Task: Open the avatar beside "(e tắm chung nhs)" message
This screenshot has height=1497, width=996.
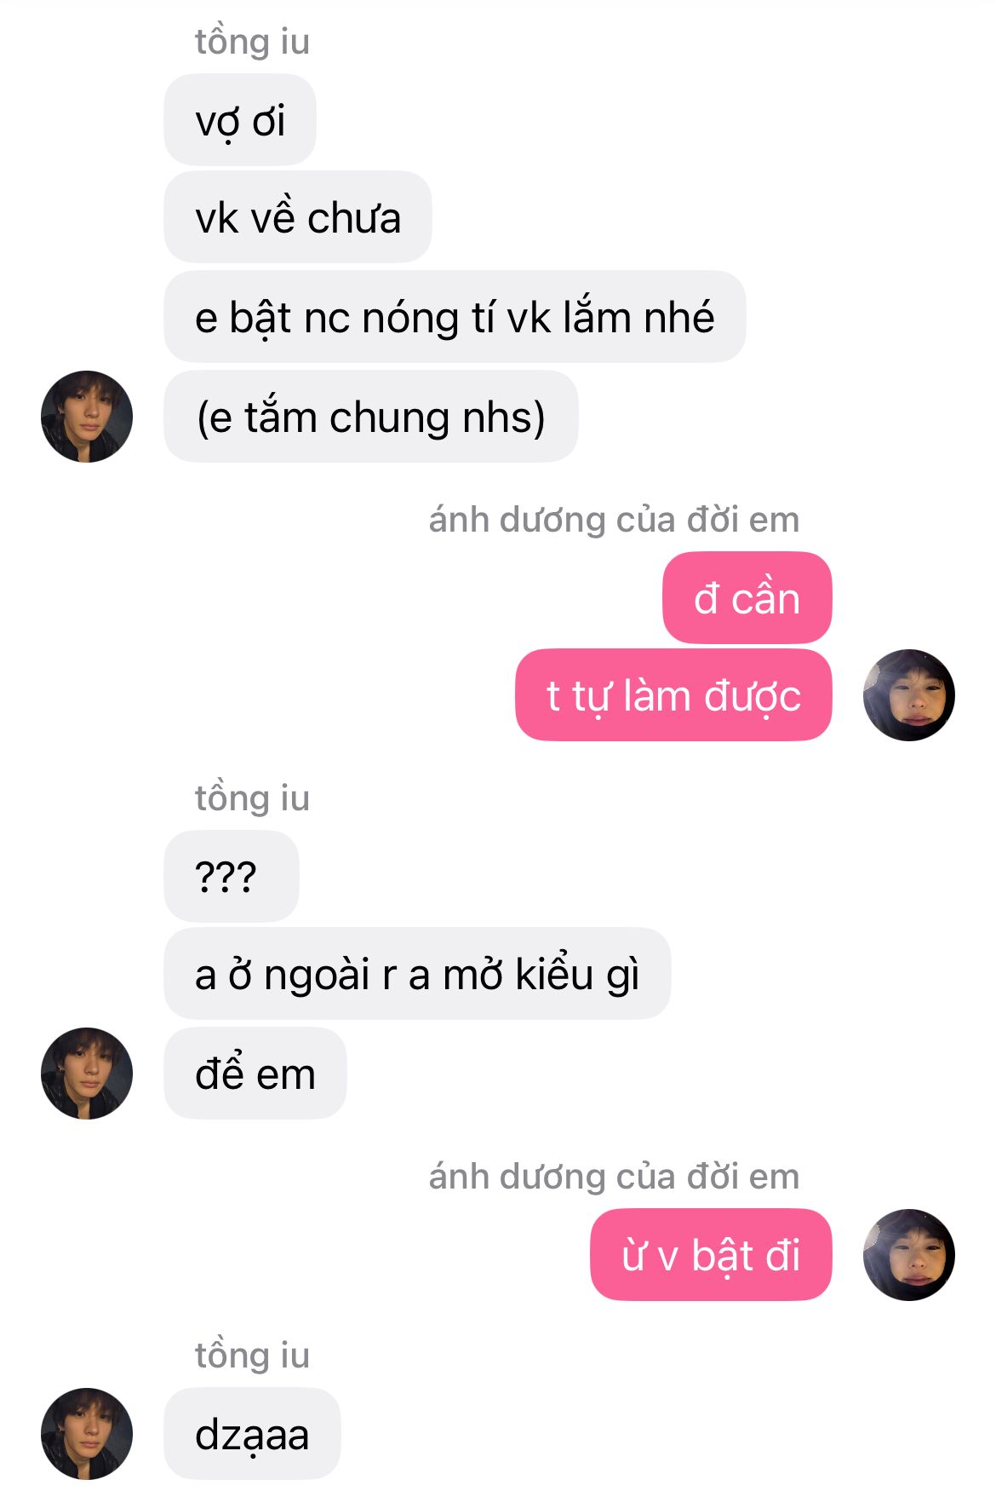Action: [87, 417]
